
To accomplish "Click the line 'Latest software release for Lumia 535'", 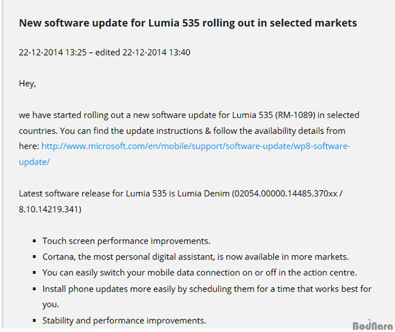I will pyautogui.click(x=180, y=194).
